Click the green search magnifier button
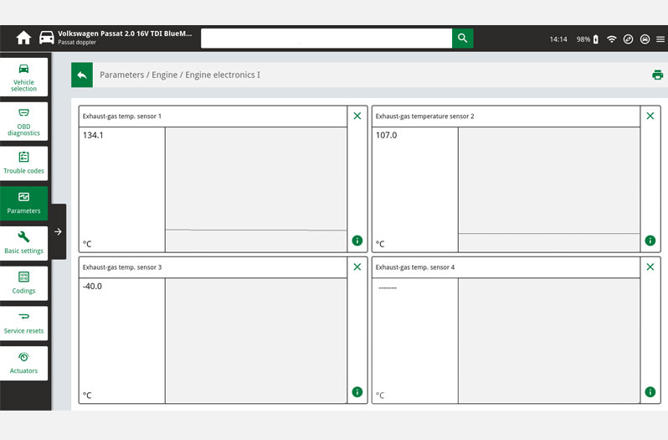Viewport: 668px width, 440px height. pos(462,39)
